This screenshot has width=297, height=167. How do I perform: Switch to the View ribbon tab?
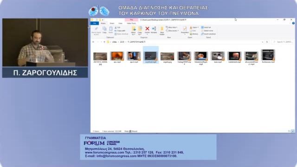click(x=120, y=23)
